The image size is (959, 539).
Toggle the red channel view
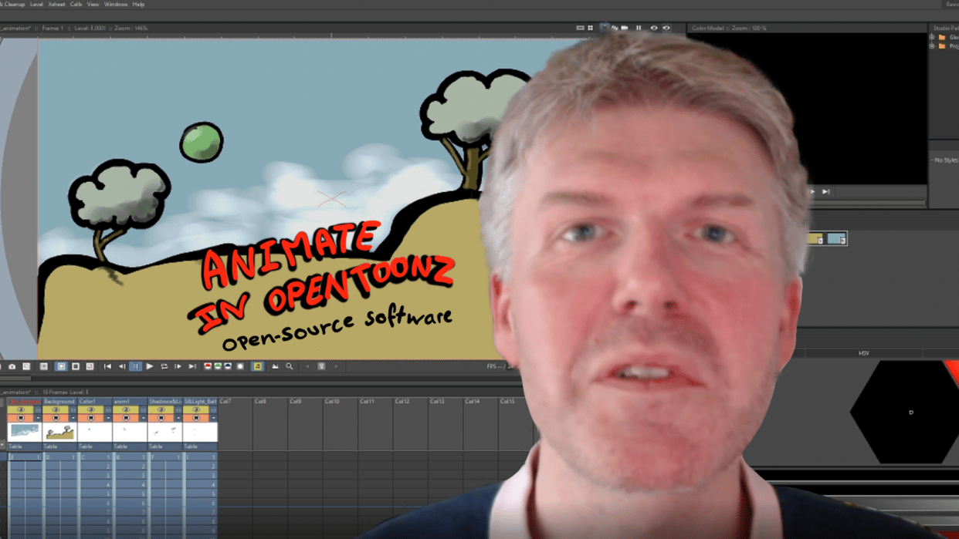[x=208, y=366]
